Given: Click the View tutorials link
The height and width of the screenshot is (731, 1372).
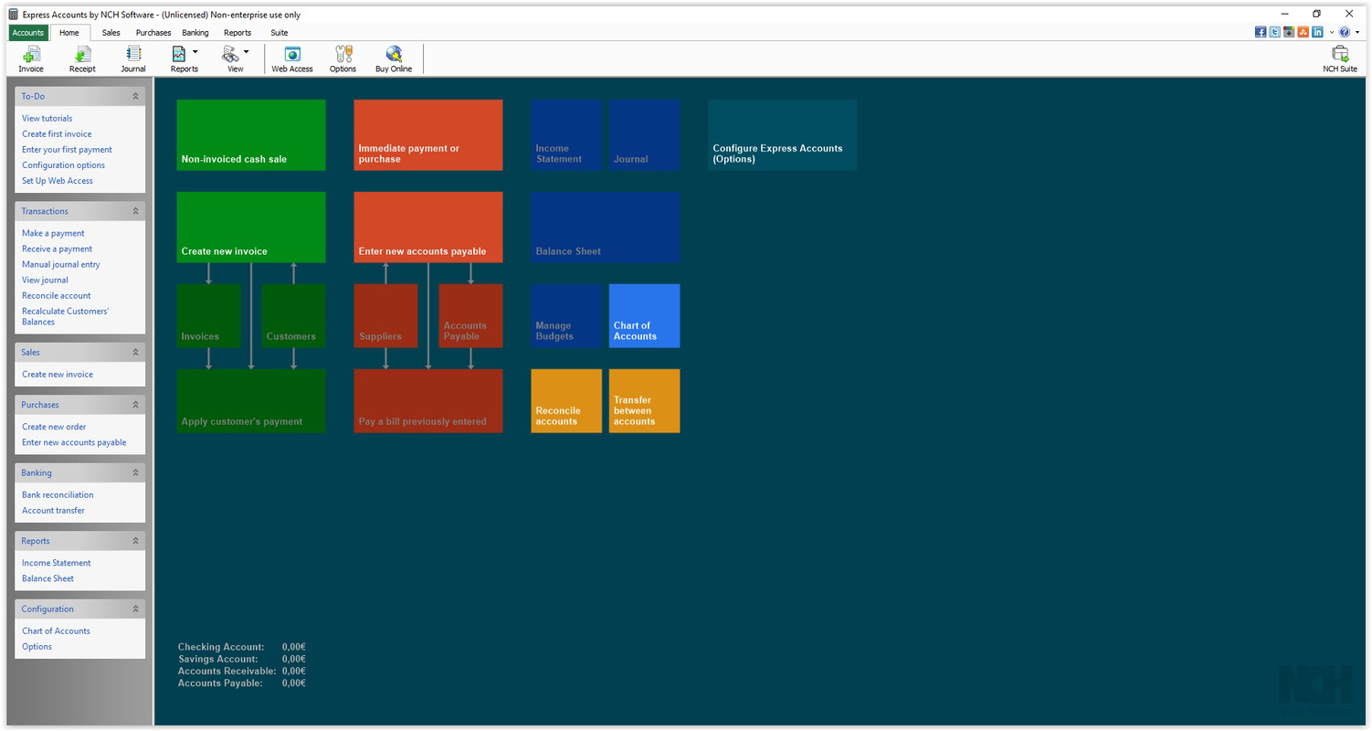Looking at the screenshot, I should click(47, 119).
